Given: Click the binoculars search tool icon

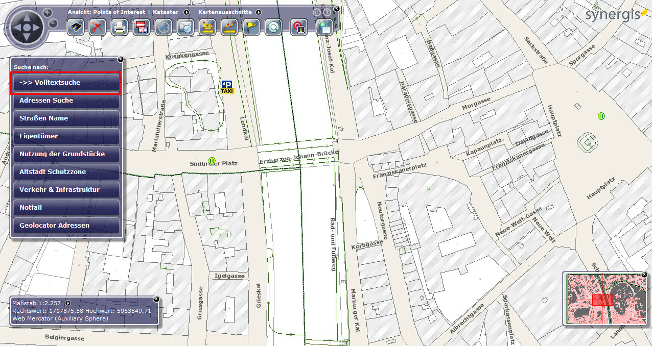Looking at the screenshot, I should click(x=76, y=27).
